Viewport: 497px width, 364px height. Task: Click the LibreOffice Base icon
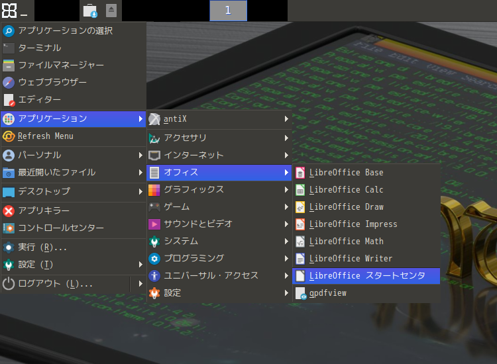300,173
